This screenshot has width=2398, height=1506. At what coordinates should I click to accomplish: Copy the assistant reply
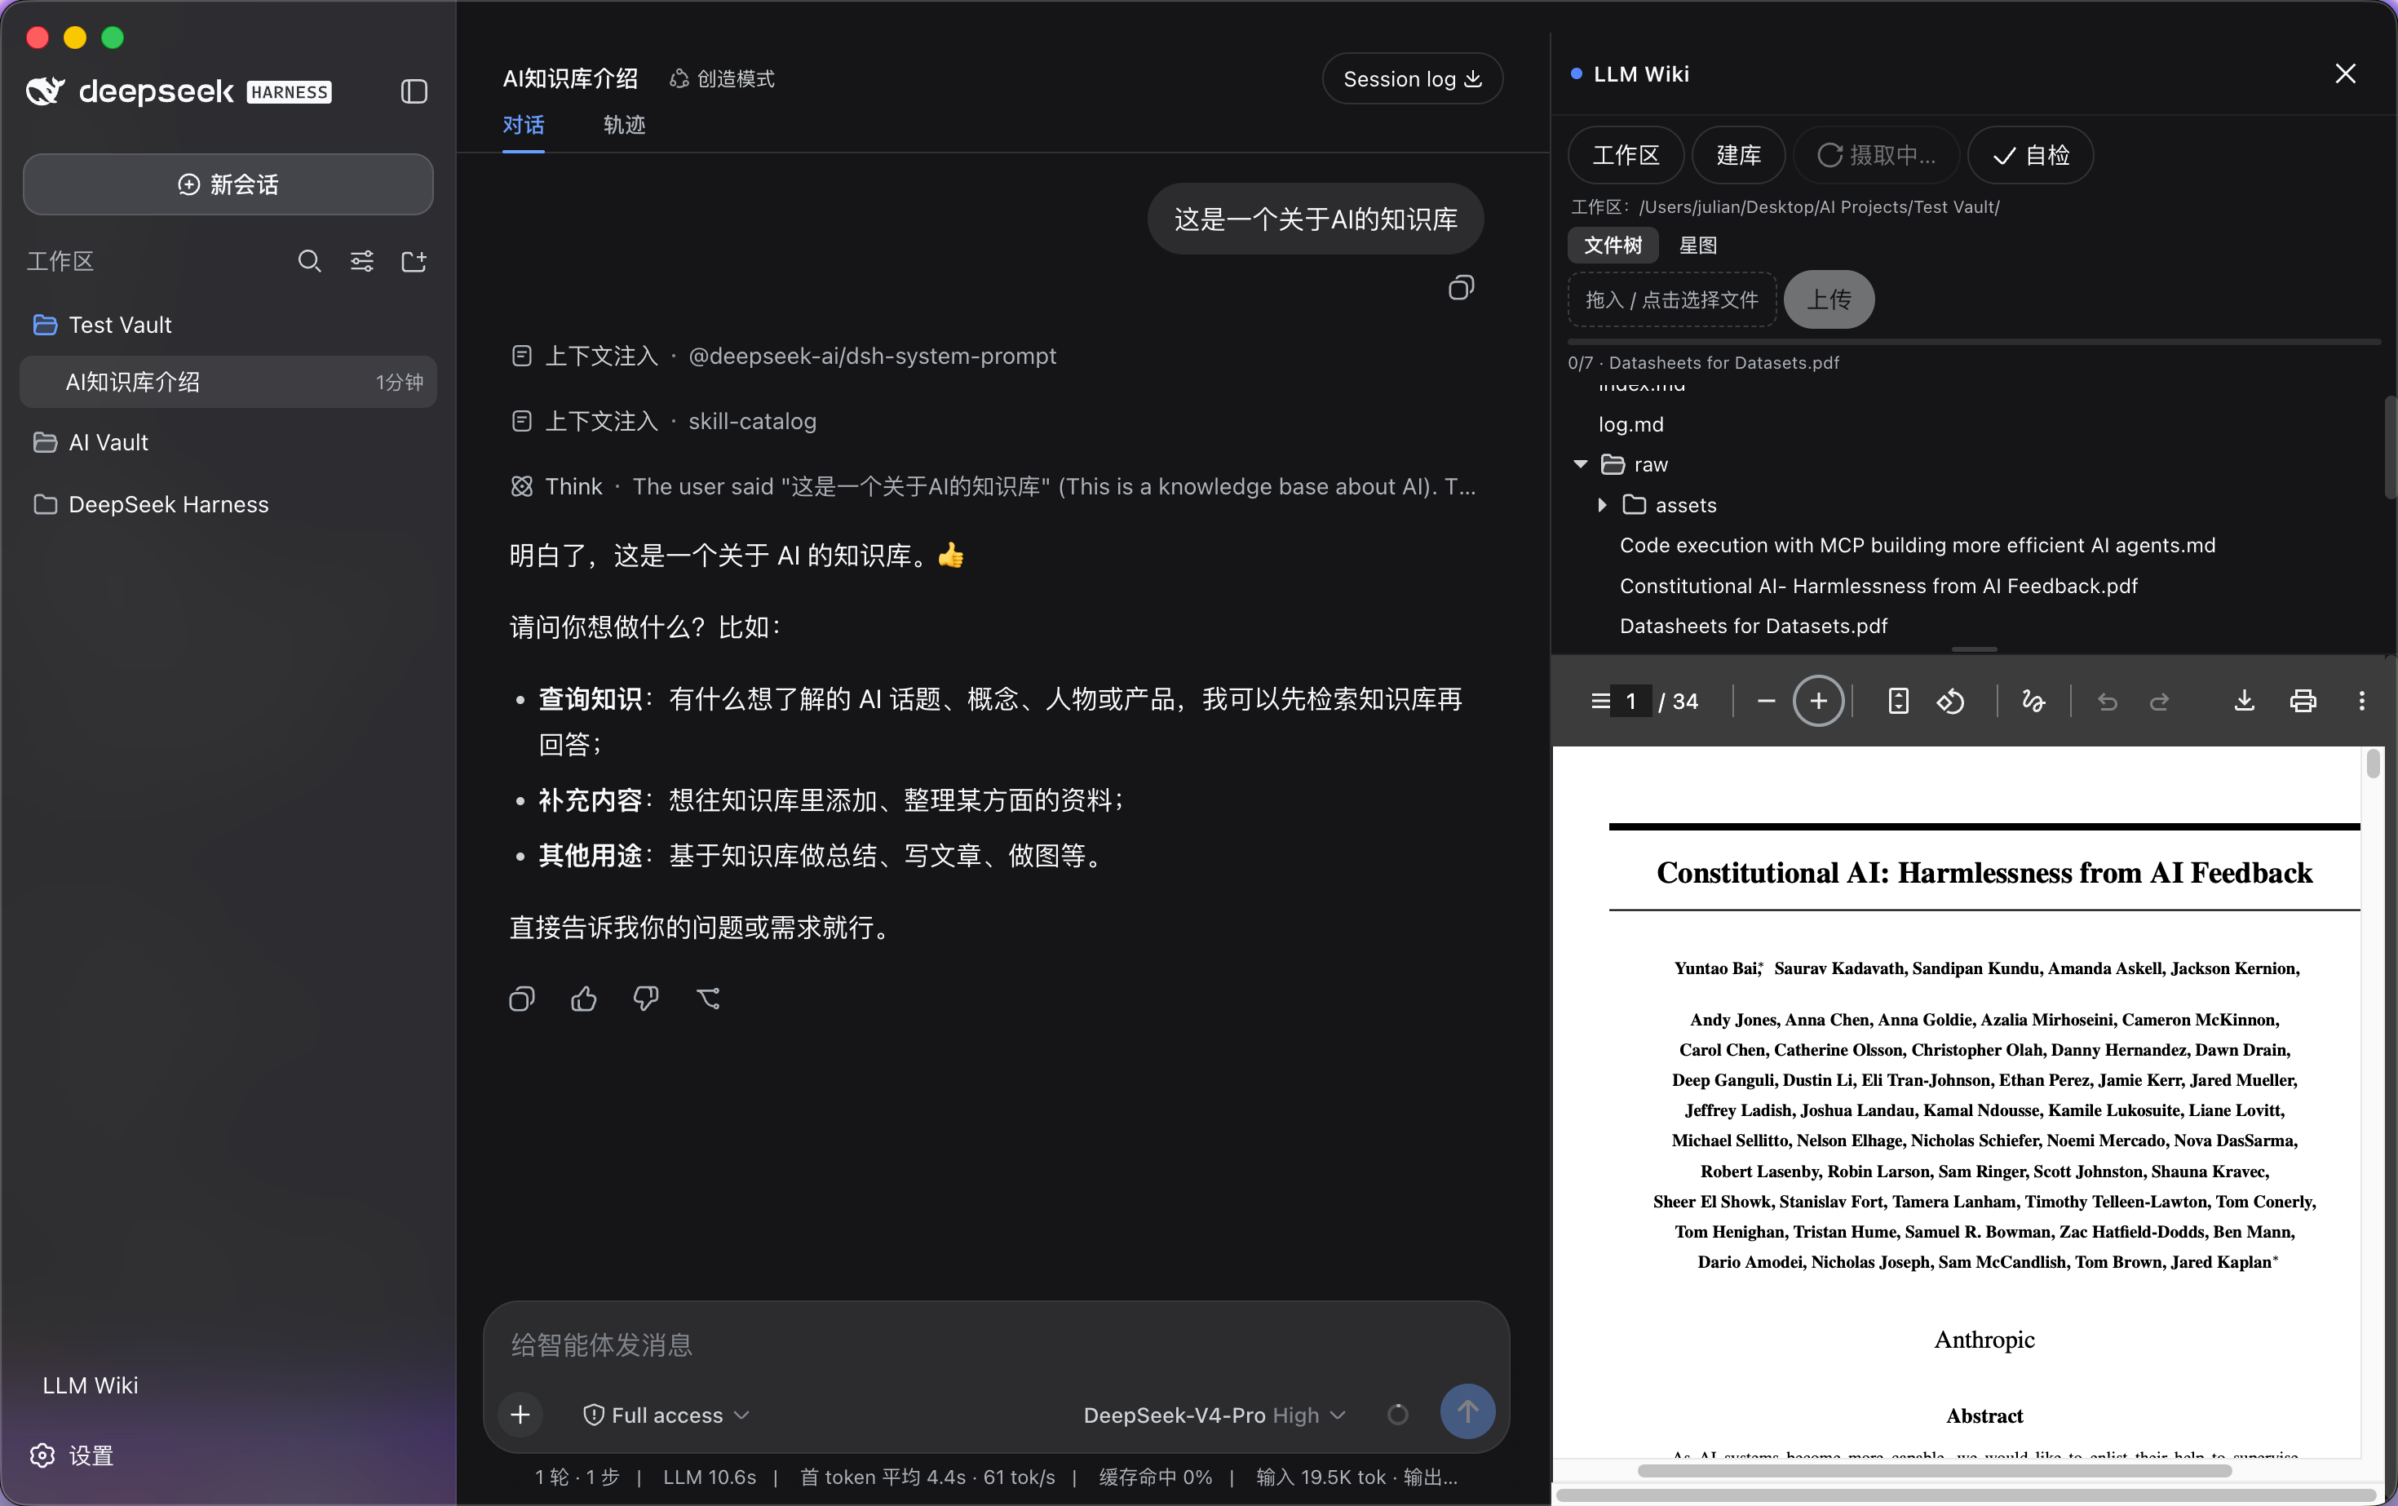522,998
